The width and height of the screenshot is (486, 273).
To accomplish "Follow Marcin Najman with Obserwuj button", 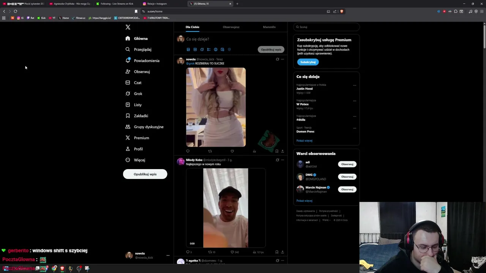I will 347,189.
